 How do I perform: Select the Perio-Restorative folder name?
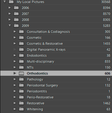pos(40,97)
